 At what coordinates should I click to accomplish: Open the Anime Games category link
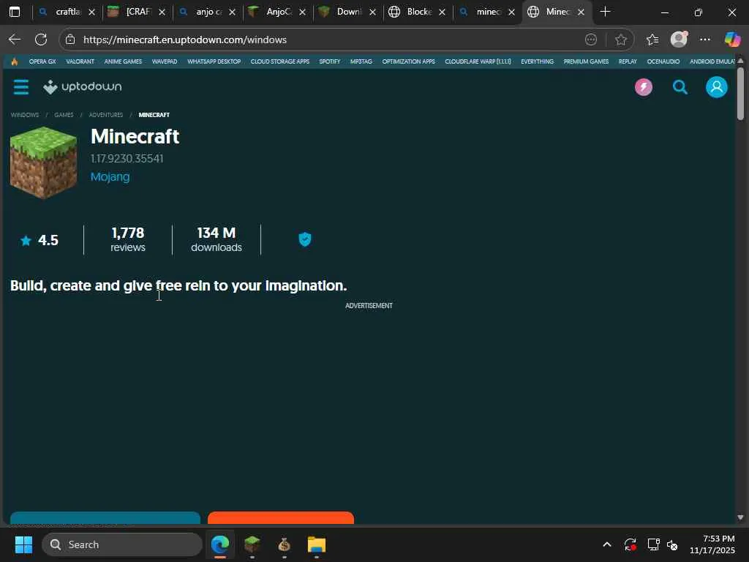click(x=123, y=61)
